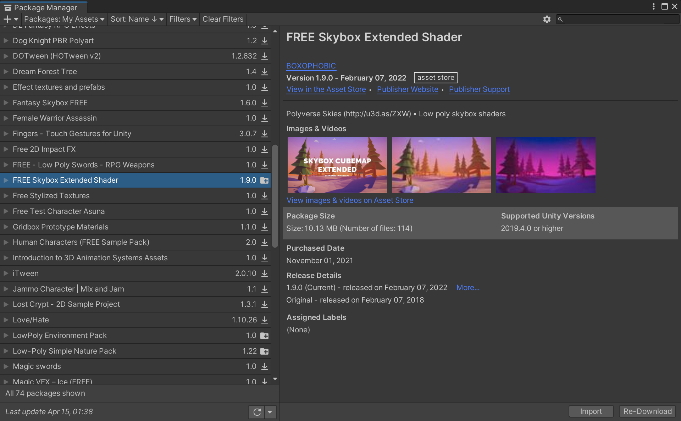Click download icon for Effect textures and prefabs
Screen dimensions: 681x421
pyautogui.click(x=265, y=87)
